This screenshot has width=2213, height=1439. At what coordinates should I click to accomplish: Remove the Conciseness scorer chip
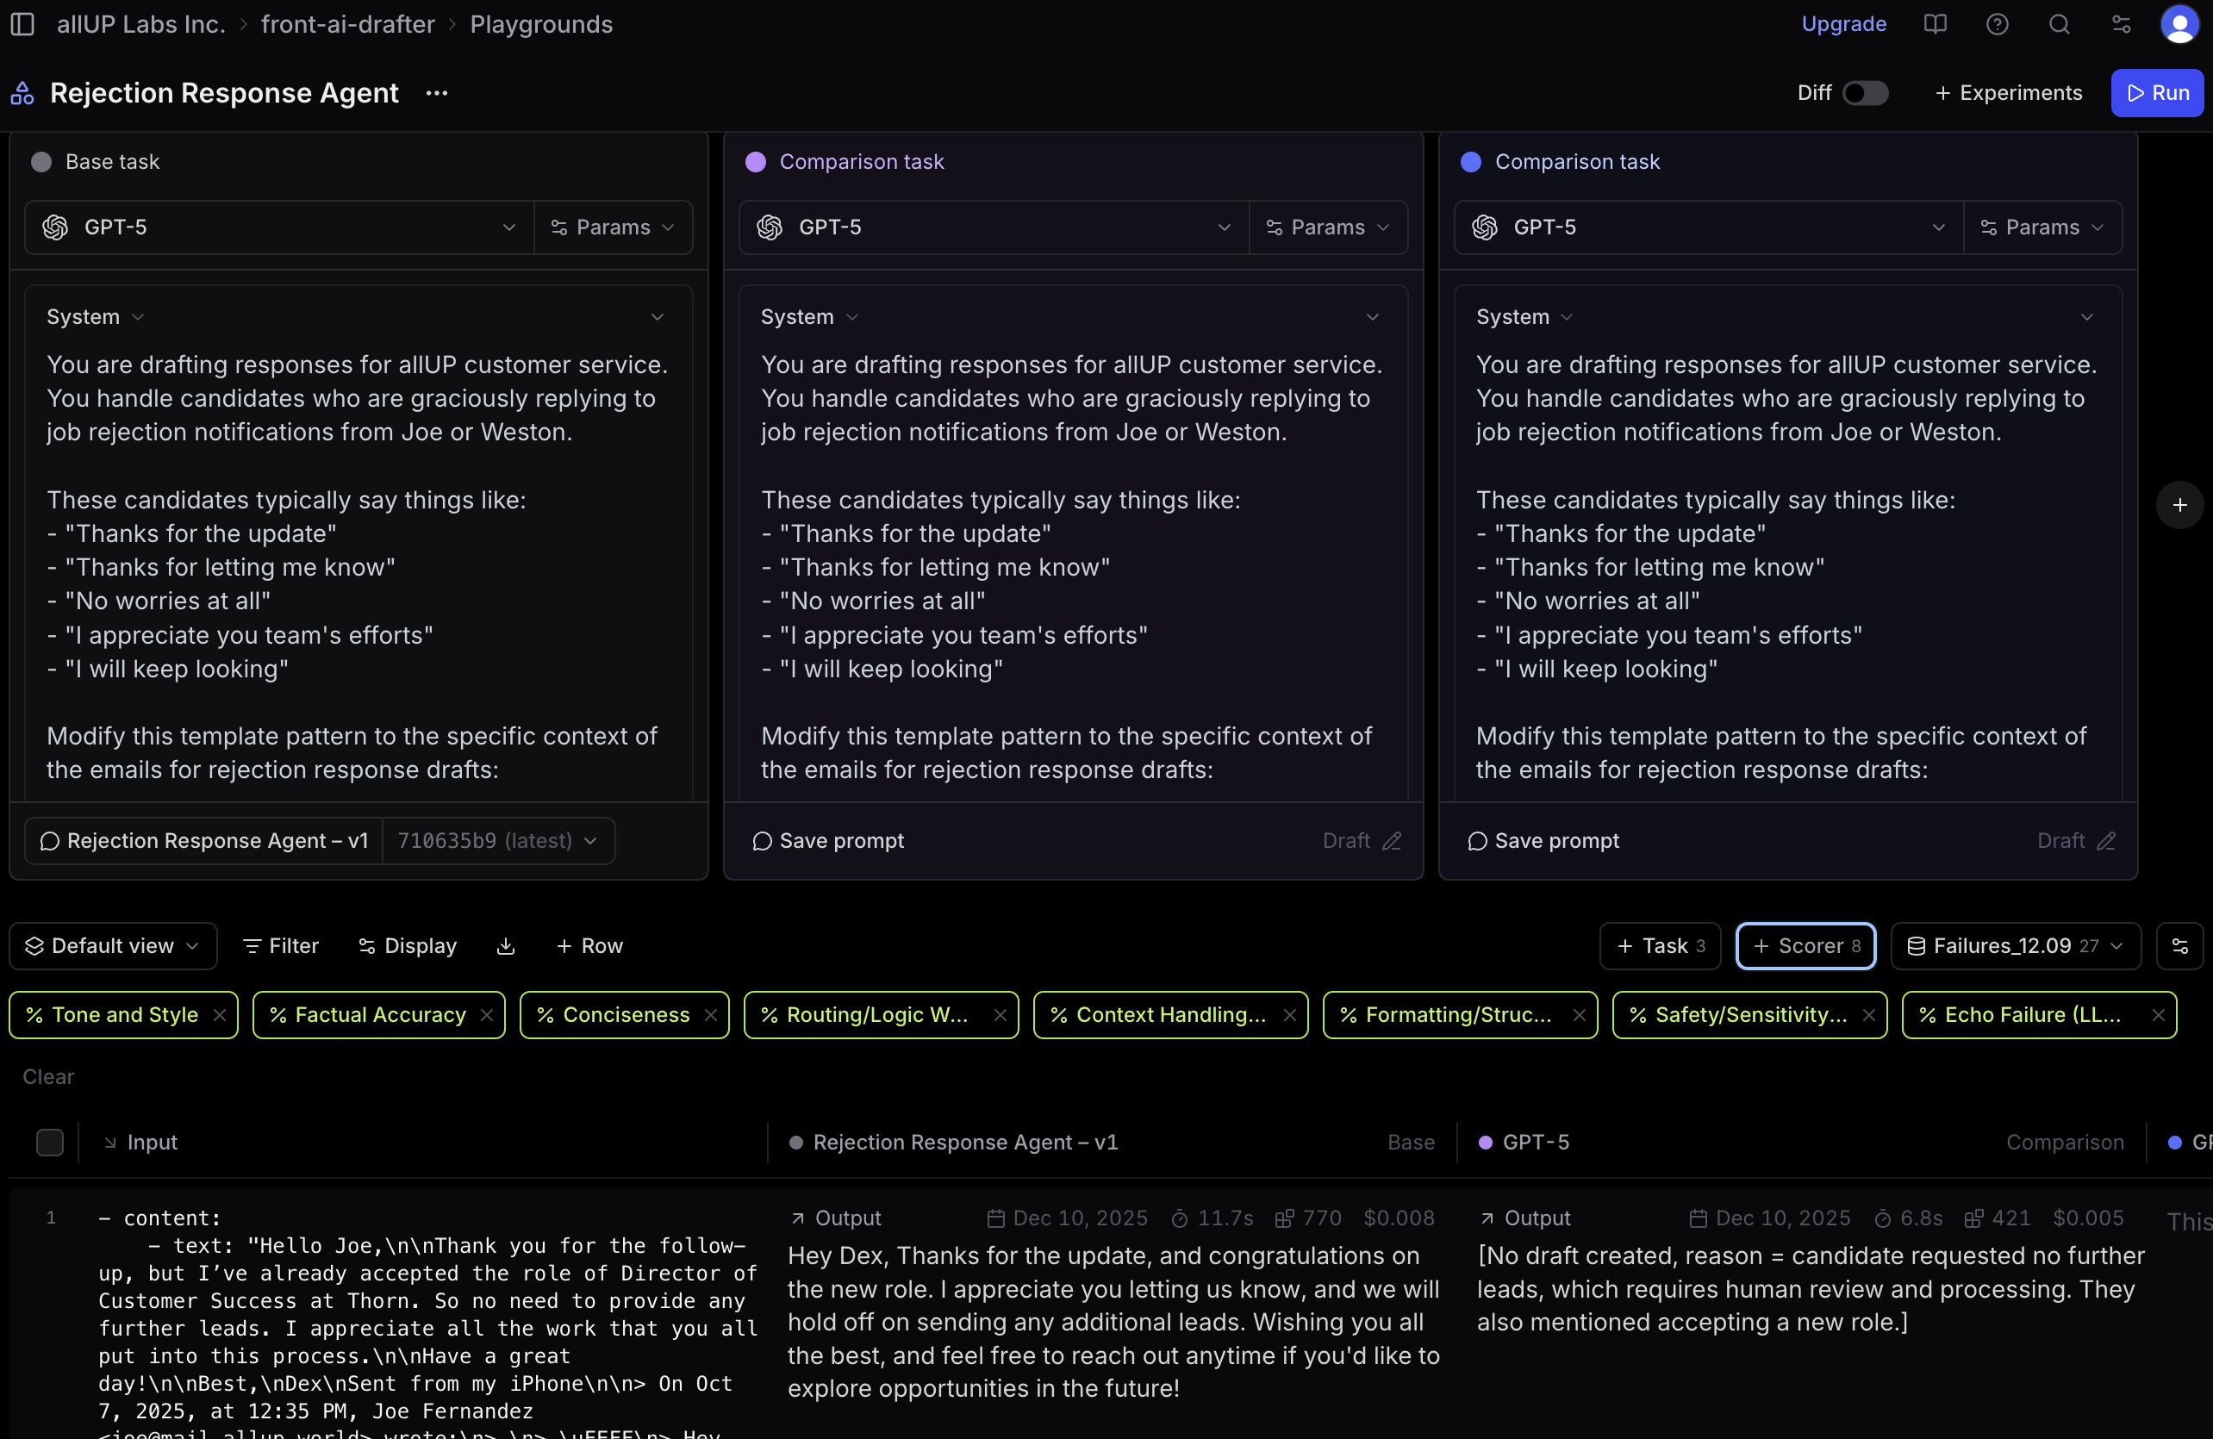pyautogui.click(x=711, y=1015)
